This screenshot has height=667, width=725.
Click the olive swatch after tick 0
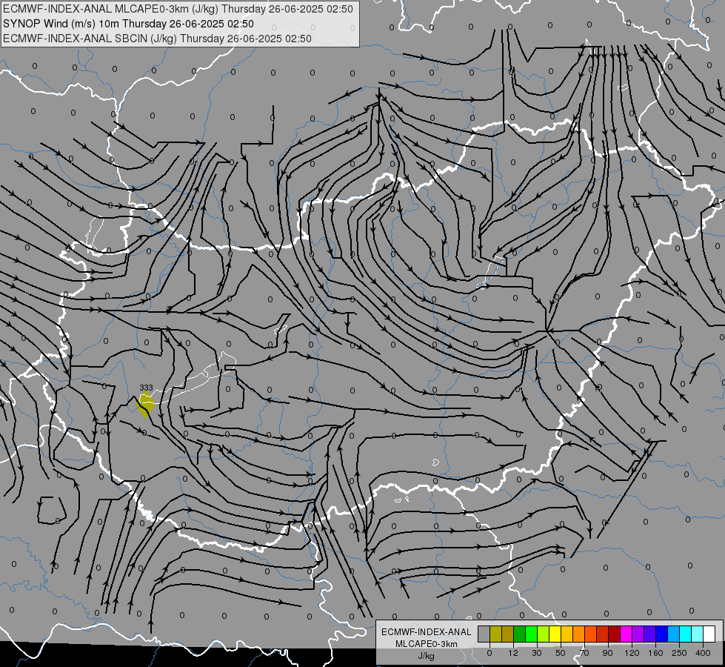point(496,634)
